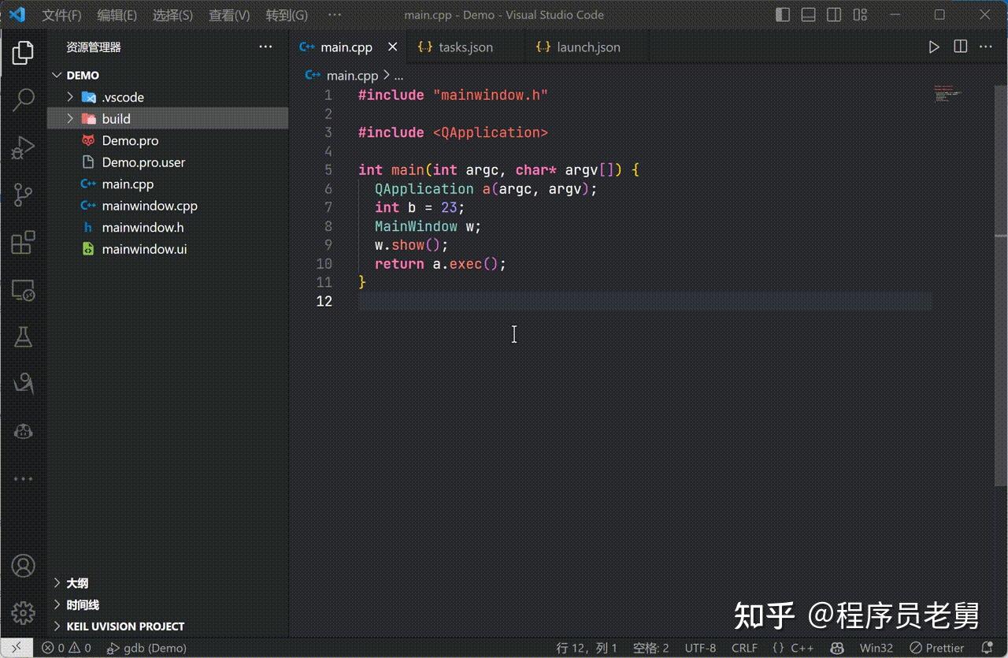Open the 查看(V) menu
Screen dimensions: 1008x658
pos(229,14)
